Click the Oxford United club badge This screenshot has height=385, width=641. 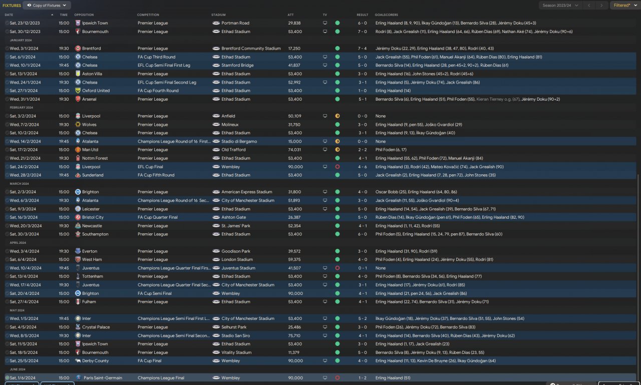[x=78, y=91]
